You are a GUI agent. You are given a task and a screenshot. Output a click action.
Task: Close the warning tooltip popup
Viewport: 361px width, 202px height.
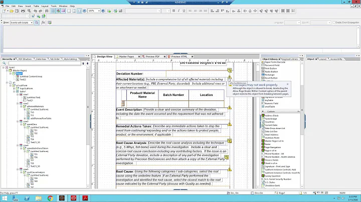click(x=287, y=84)
